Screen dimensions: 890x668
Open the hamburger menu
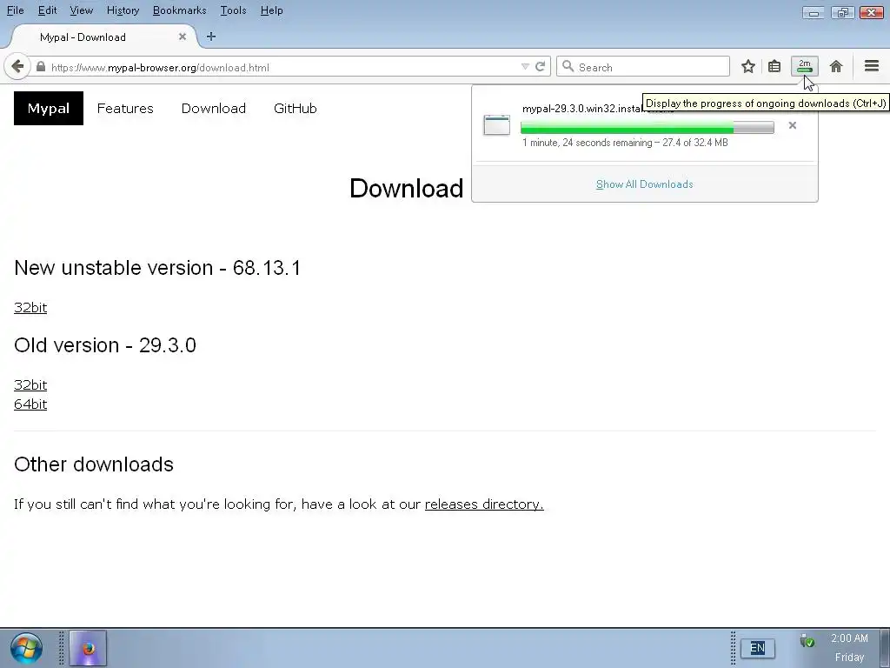click(872, 66)
